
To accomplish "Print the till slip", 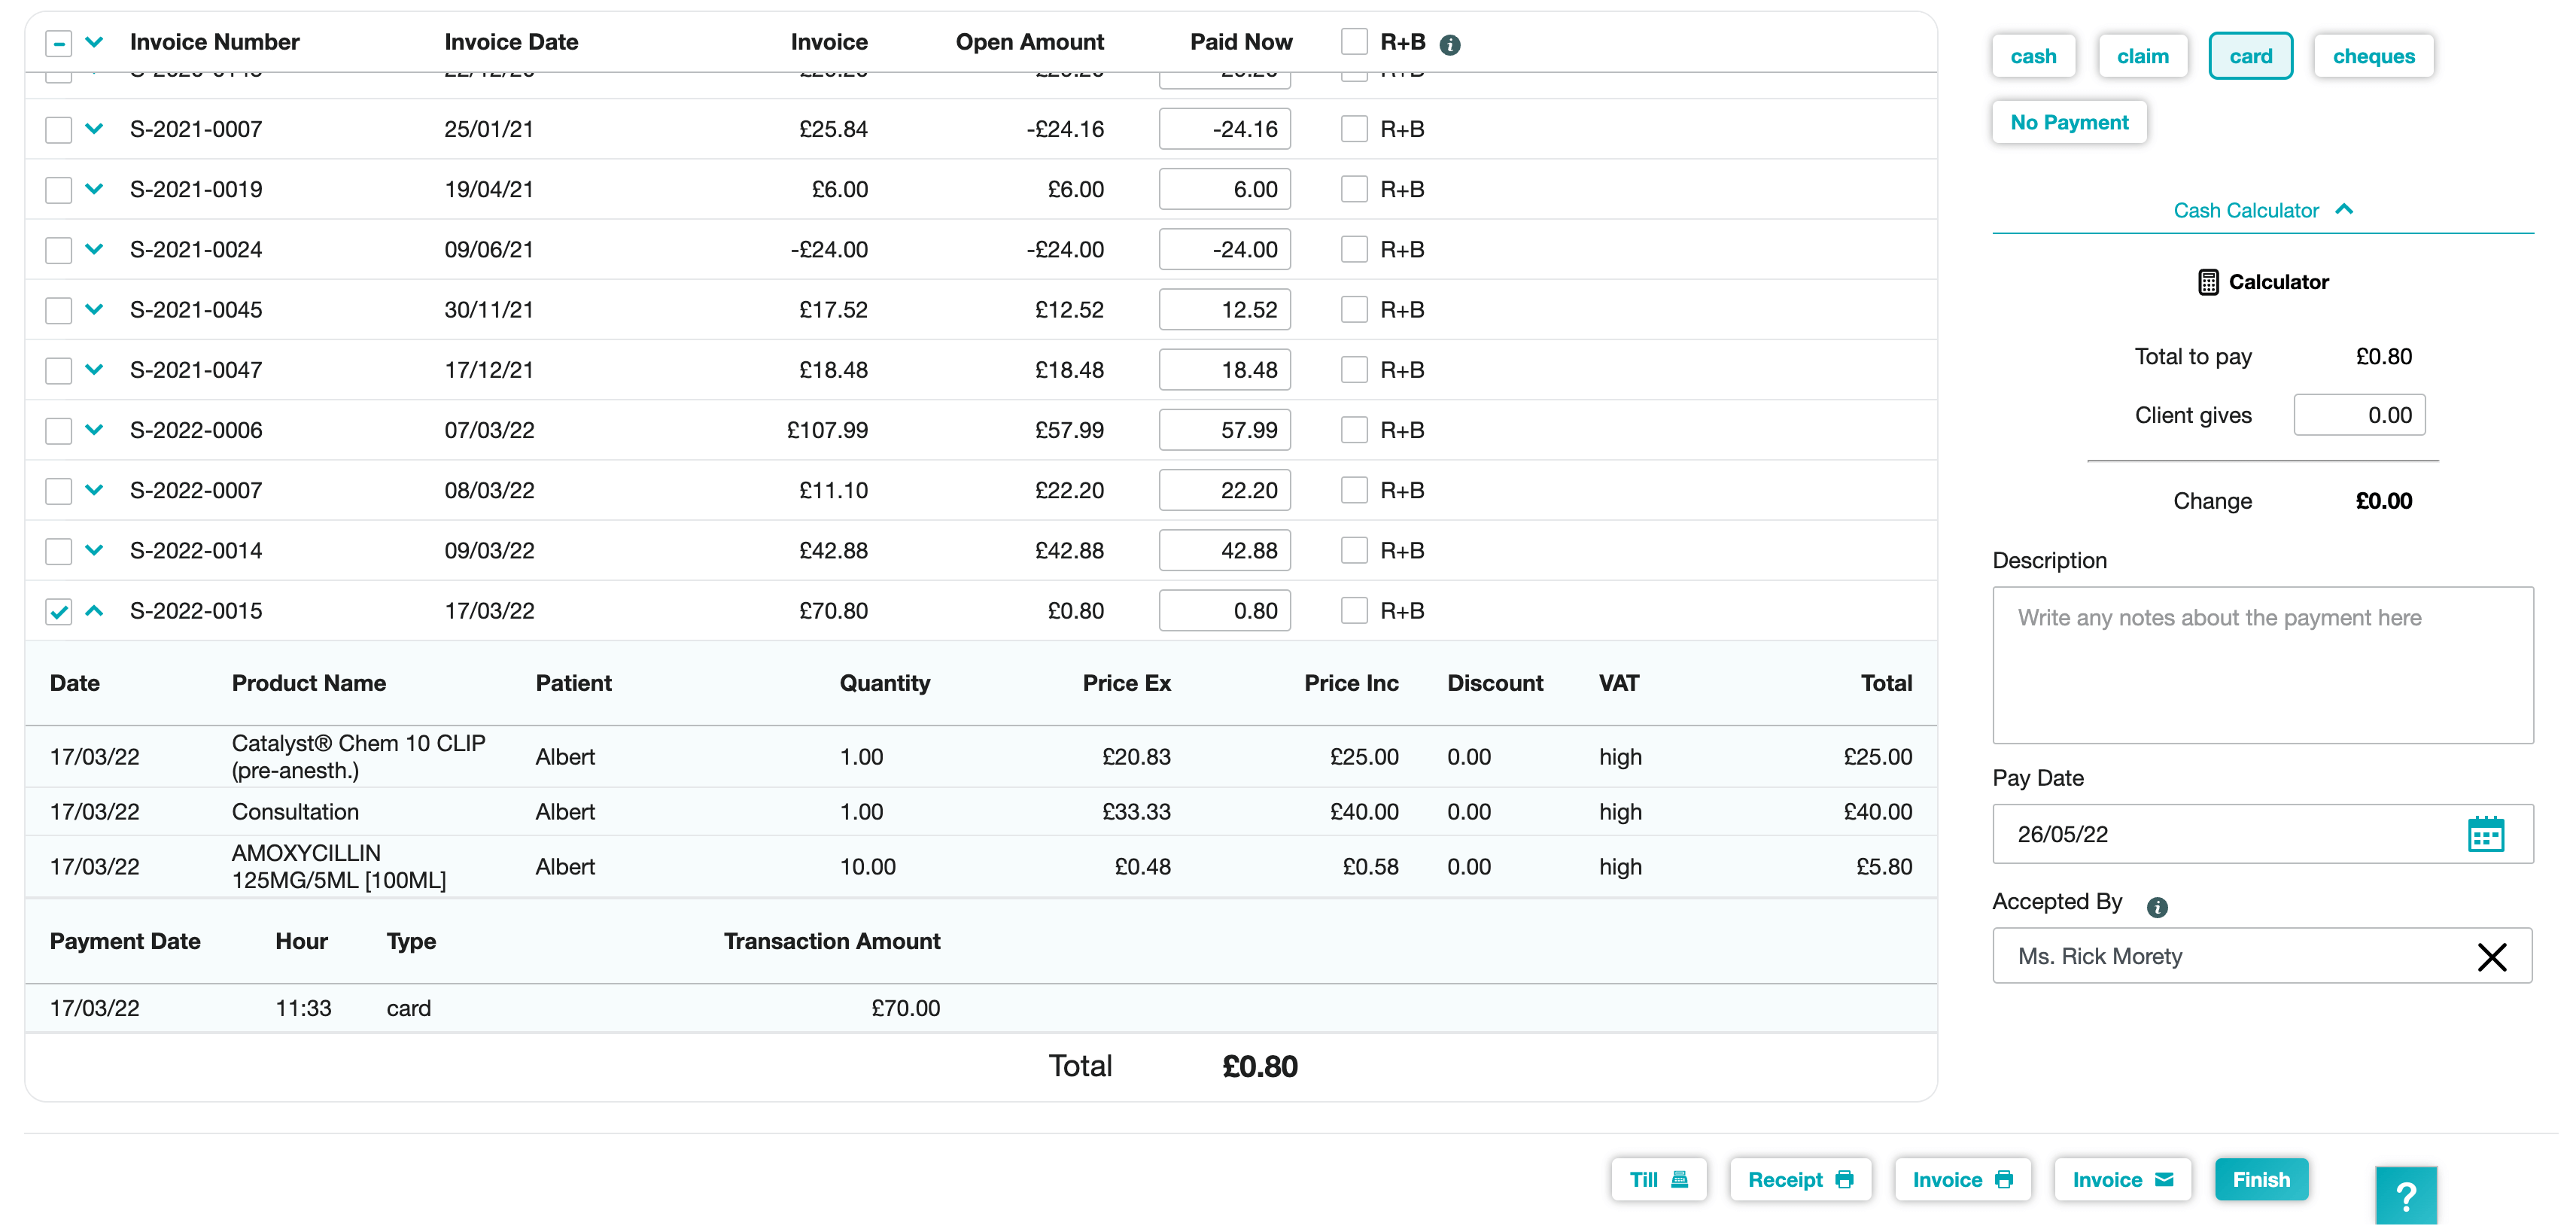I will pos(1658,1179).
